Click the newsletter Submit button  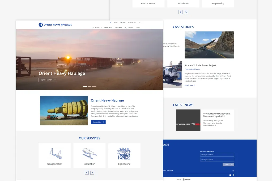coord(228,165)
